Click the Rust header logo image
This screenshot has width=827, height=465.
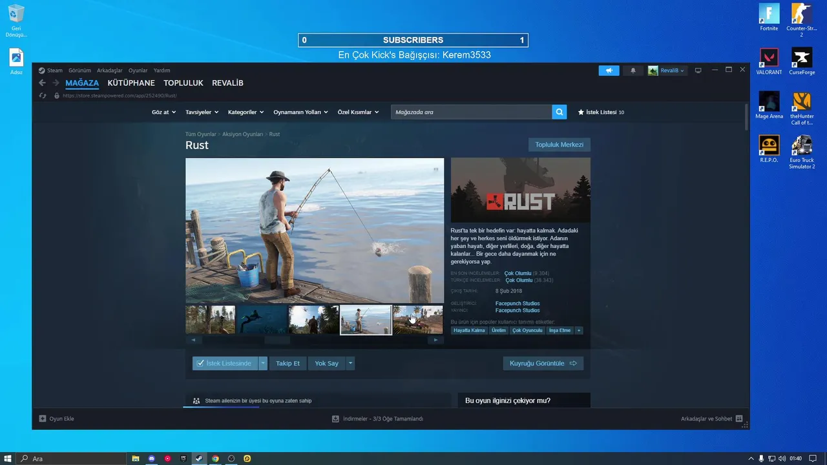[521, 191]
